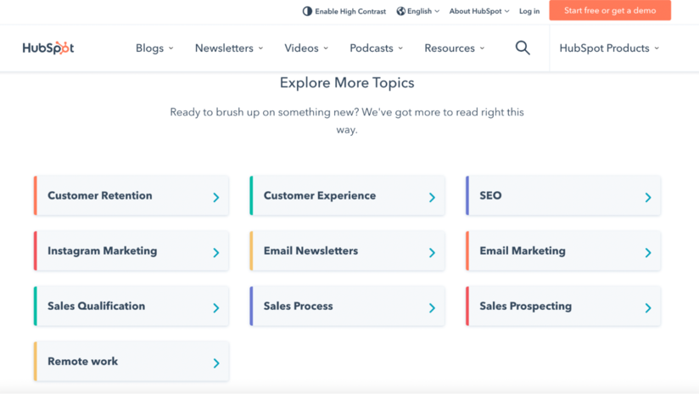This screenshot has height=394, width=699.
Task: Expand the About HubSpot dropdown
Action: coord(479,11)
